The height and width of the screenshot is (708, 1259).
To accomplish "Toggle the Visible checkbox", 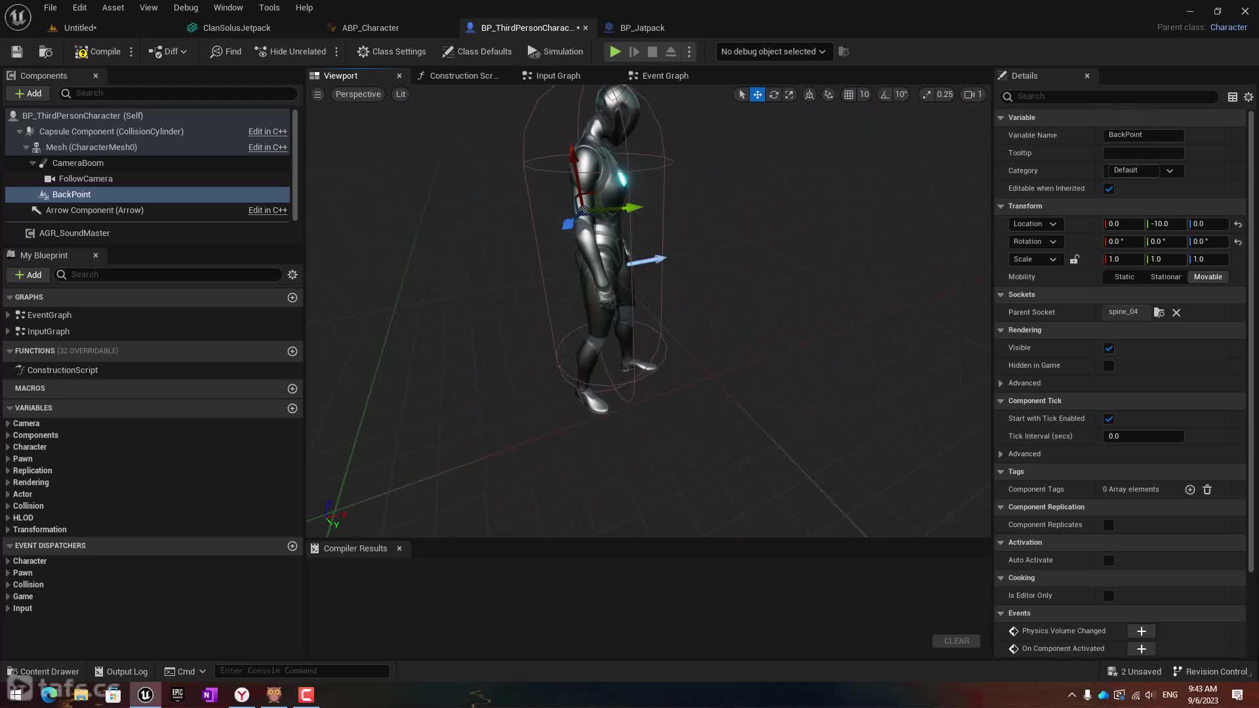I will tap(1109, 348).
